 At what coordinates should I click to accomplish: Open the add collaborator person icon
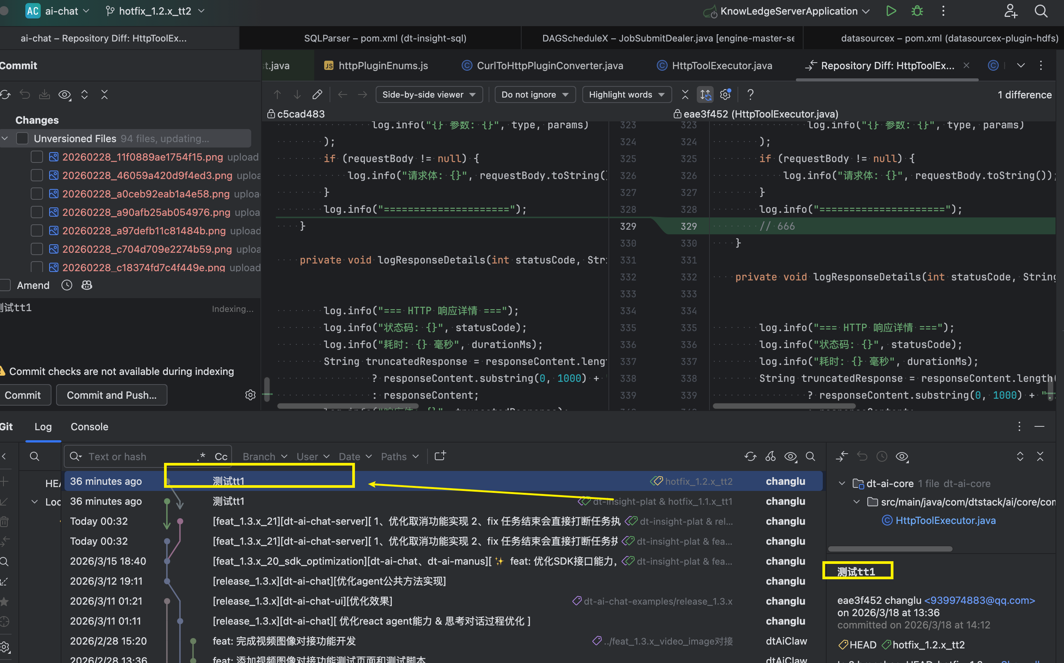1011,11
